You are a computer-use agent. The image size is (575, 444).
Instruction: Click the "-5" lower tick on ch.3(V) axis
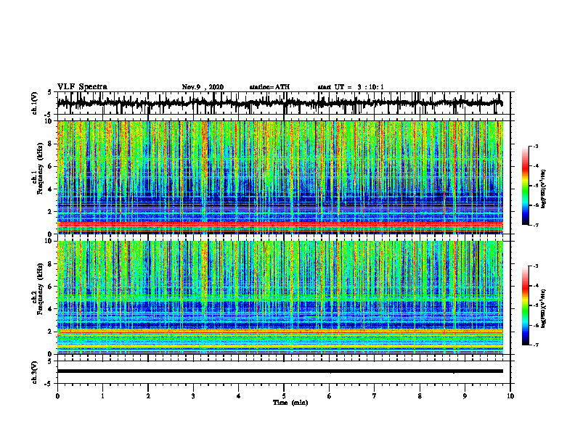tap(49, 384)
